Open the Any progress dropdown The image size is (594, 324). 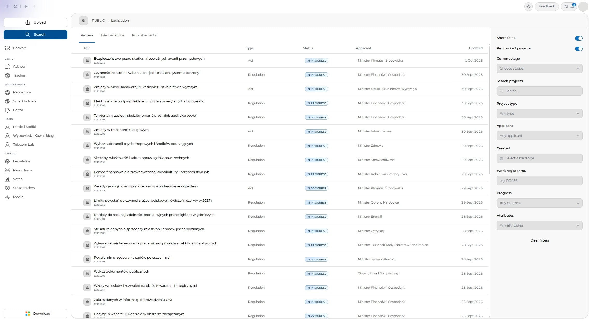(539, 203)
